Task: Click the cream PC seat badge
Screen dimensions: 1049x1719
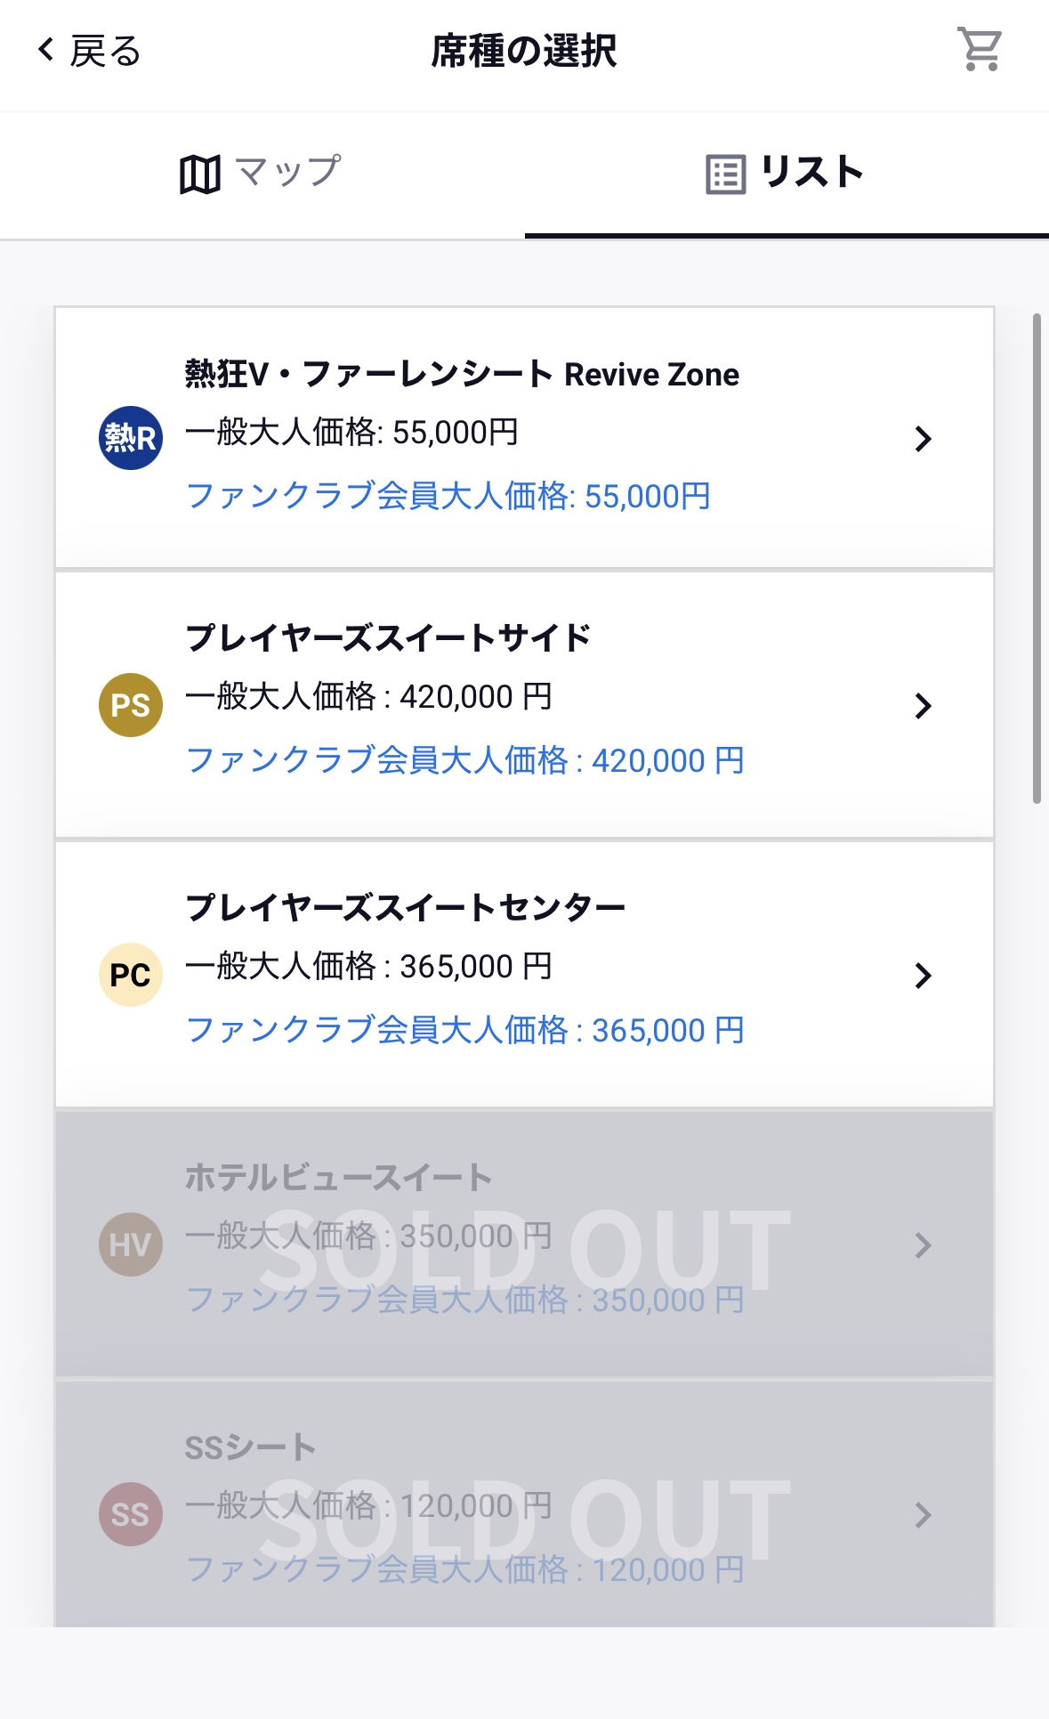Action: [x=131, y=975]
